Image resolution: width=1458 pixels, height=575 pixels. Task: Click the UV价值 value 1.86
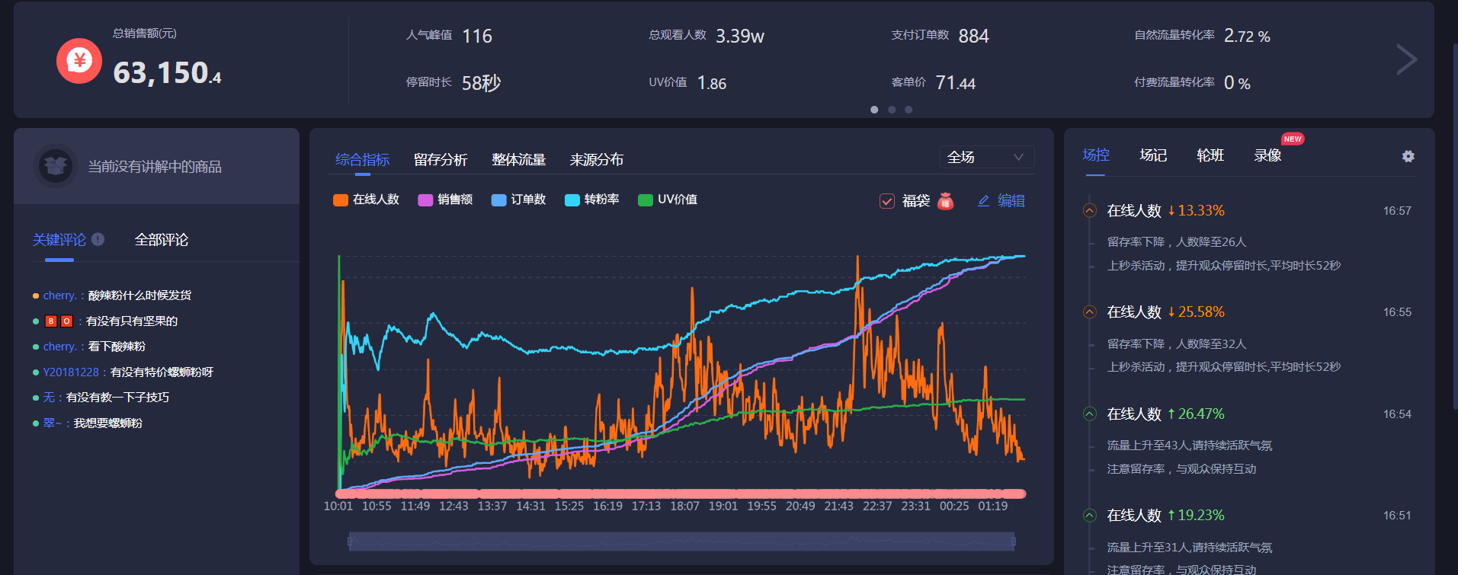coord(712,83)
